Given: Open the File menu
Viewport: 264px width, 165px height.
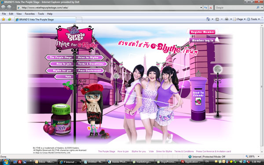Looking at the screenshot, I should [x=4, y=14].
